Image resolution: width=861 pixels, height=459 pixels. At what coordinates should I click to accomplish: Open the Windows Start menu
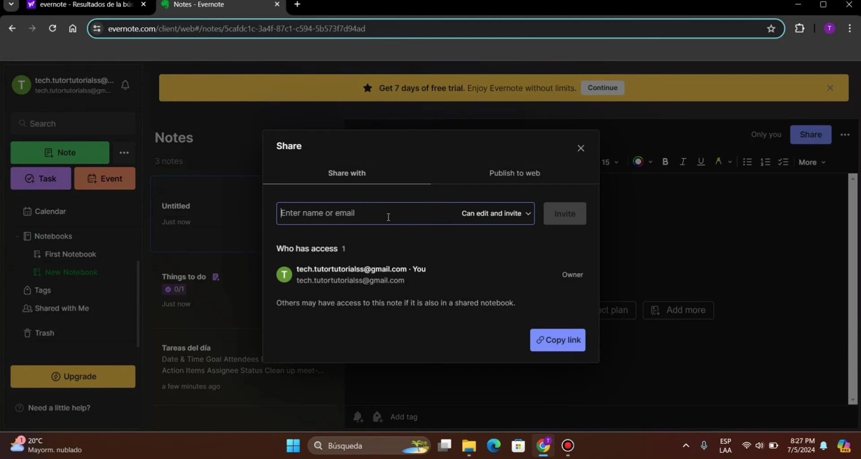pos(293,446)
